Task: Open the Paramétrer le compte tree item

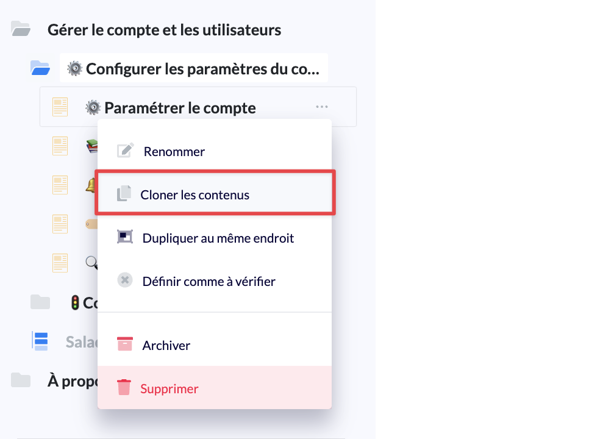Action: pyautogui.click(x=180, y=108)
